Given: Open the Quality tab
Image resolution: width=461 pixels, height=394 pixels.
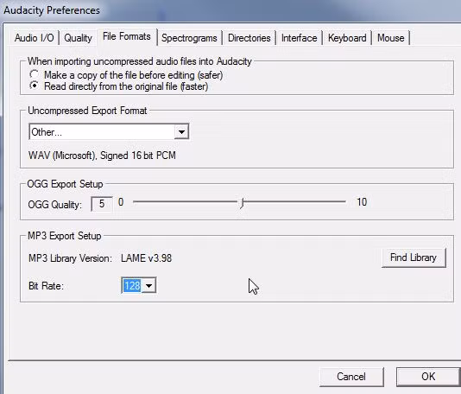Looking at the screenshot, I should 78,38.
